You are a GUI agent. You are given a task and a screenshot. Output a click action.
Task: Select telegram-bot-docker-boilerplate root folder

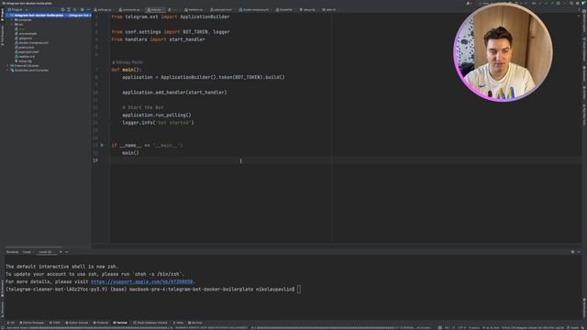39,16
